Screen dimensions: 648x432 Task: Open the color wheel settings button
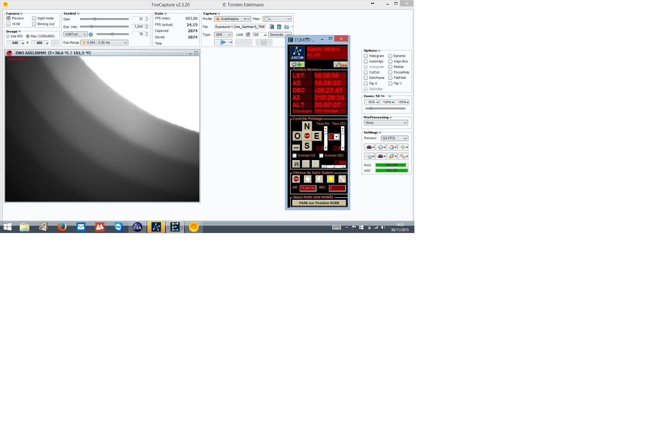[392, 147]
